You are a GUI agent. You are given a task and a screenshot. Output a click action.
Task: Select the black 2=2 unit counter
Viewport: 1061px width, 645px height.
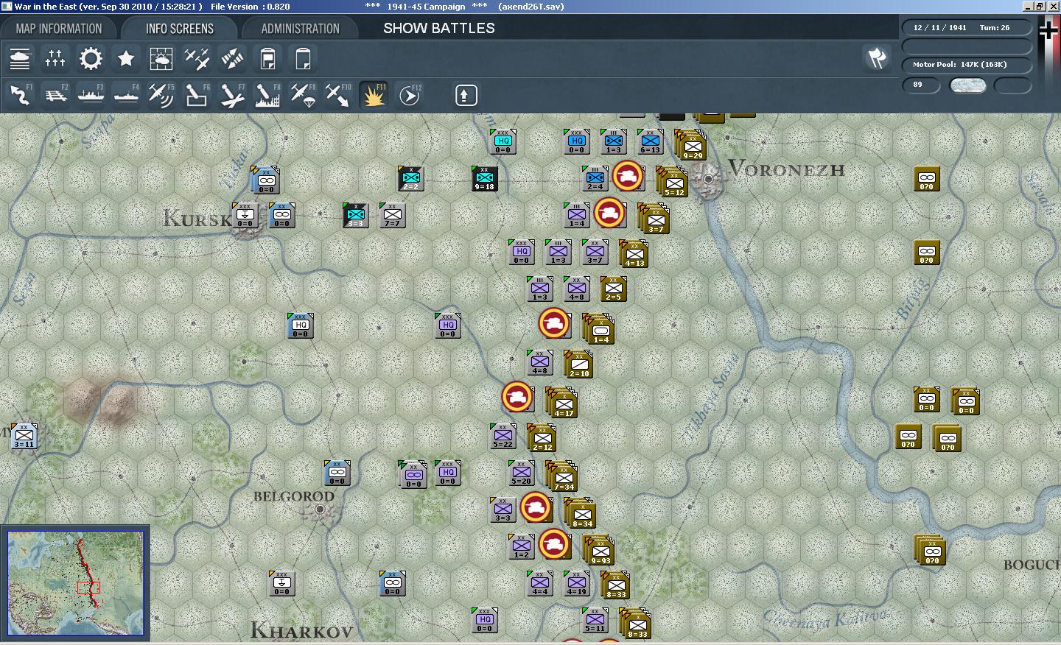tap(410, 179)
